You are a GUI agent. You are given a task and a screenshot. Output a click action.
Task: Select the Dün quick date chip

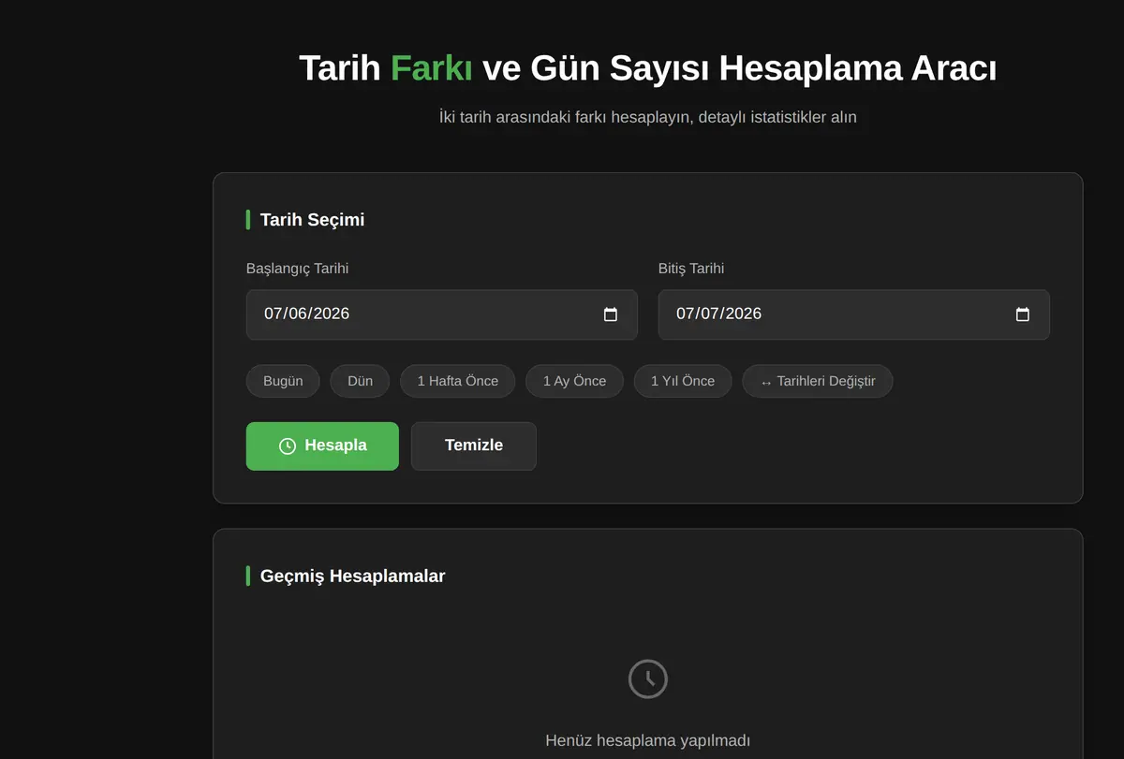tap(360, 381)
